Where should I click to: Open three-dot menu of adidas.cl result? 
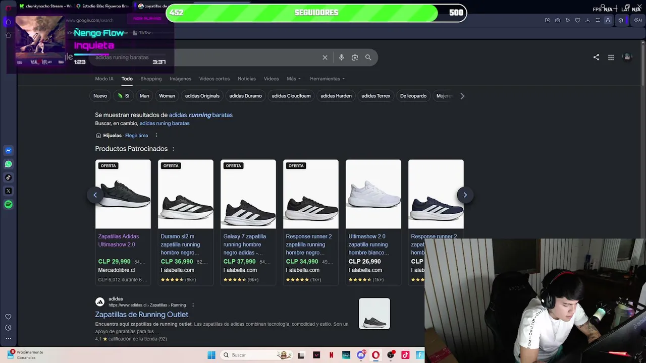click(193, 305)
